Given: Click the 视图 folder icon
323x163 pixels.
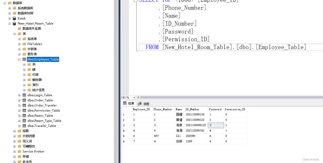Looking at the screenshot, I should pos(19,131).
